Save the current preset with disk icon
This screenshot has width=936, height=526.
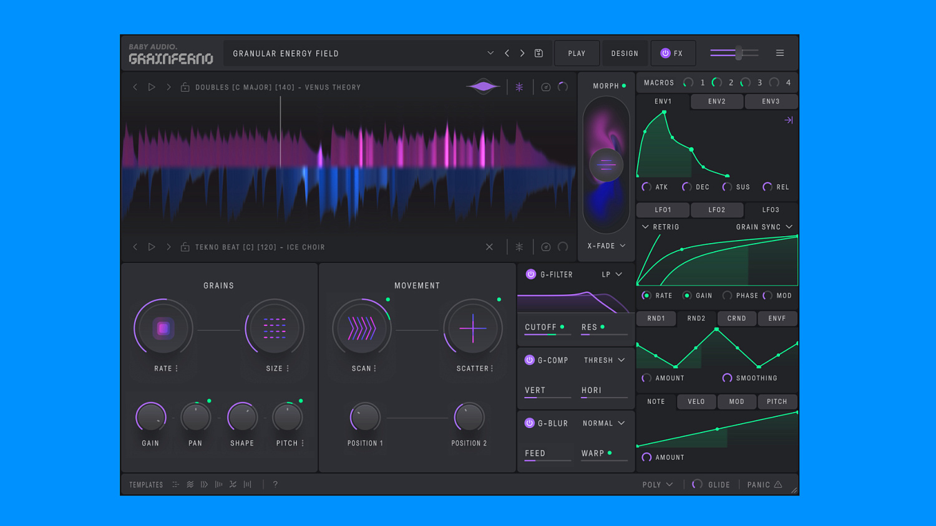[539, 54]
